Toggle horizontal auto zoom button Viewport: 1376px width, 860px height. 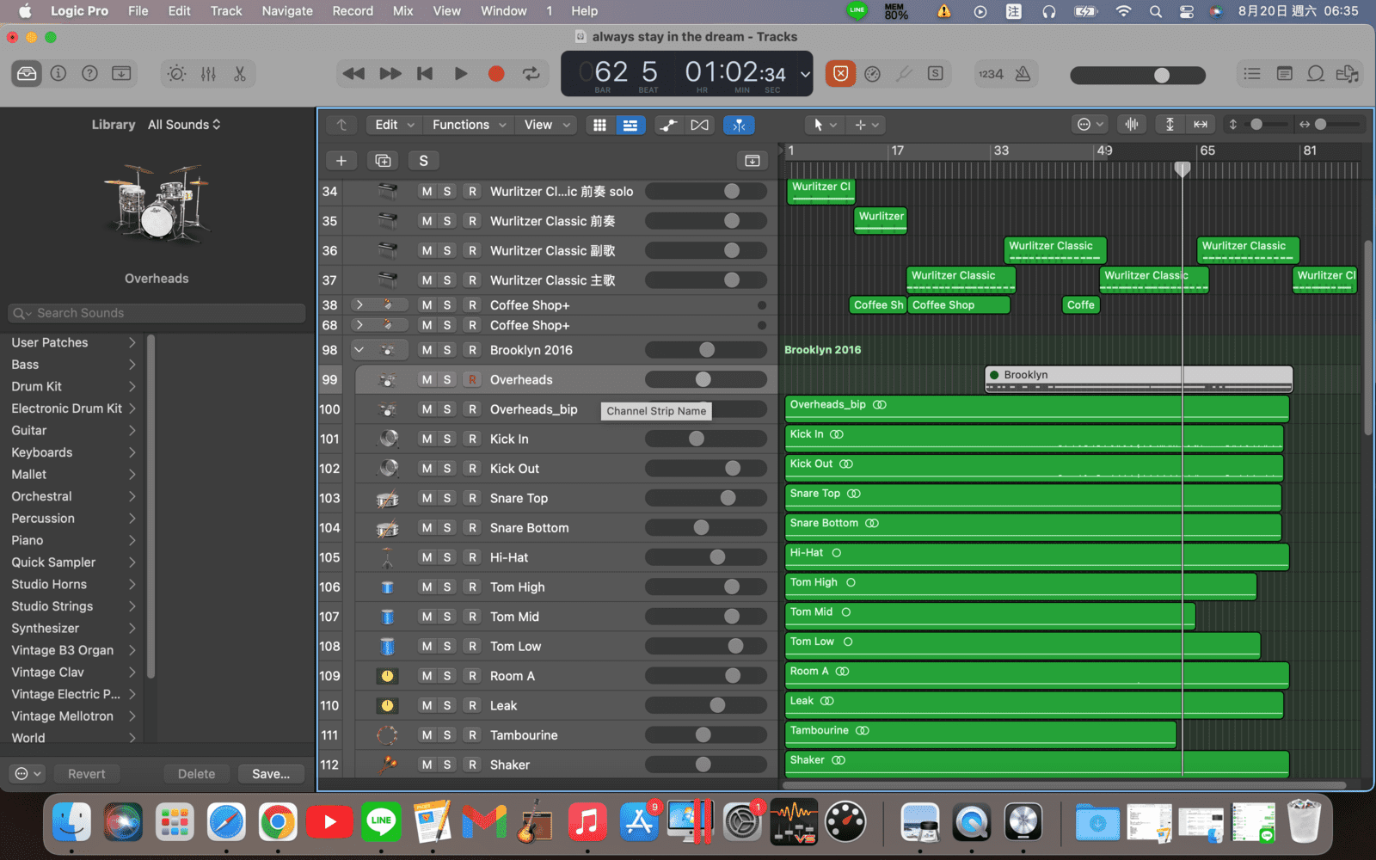(x=1201, y=125)
